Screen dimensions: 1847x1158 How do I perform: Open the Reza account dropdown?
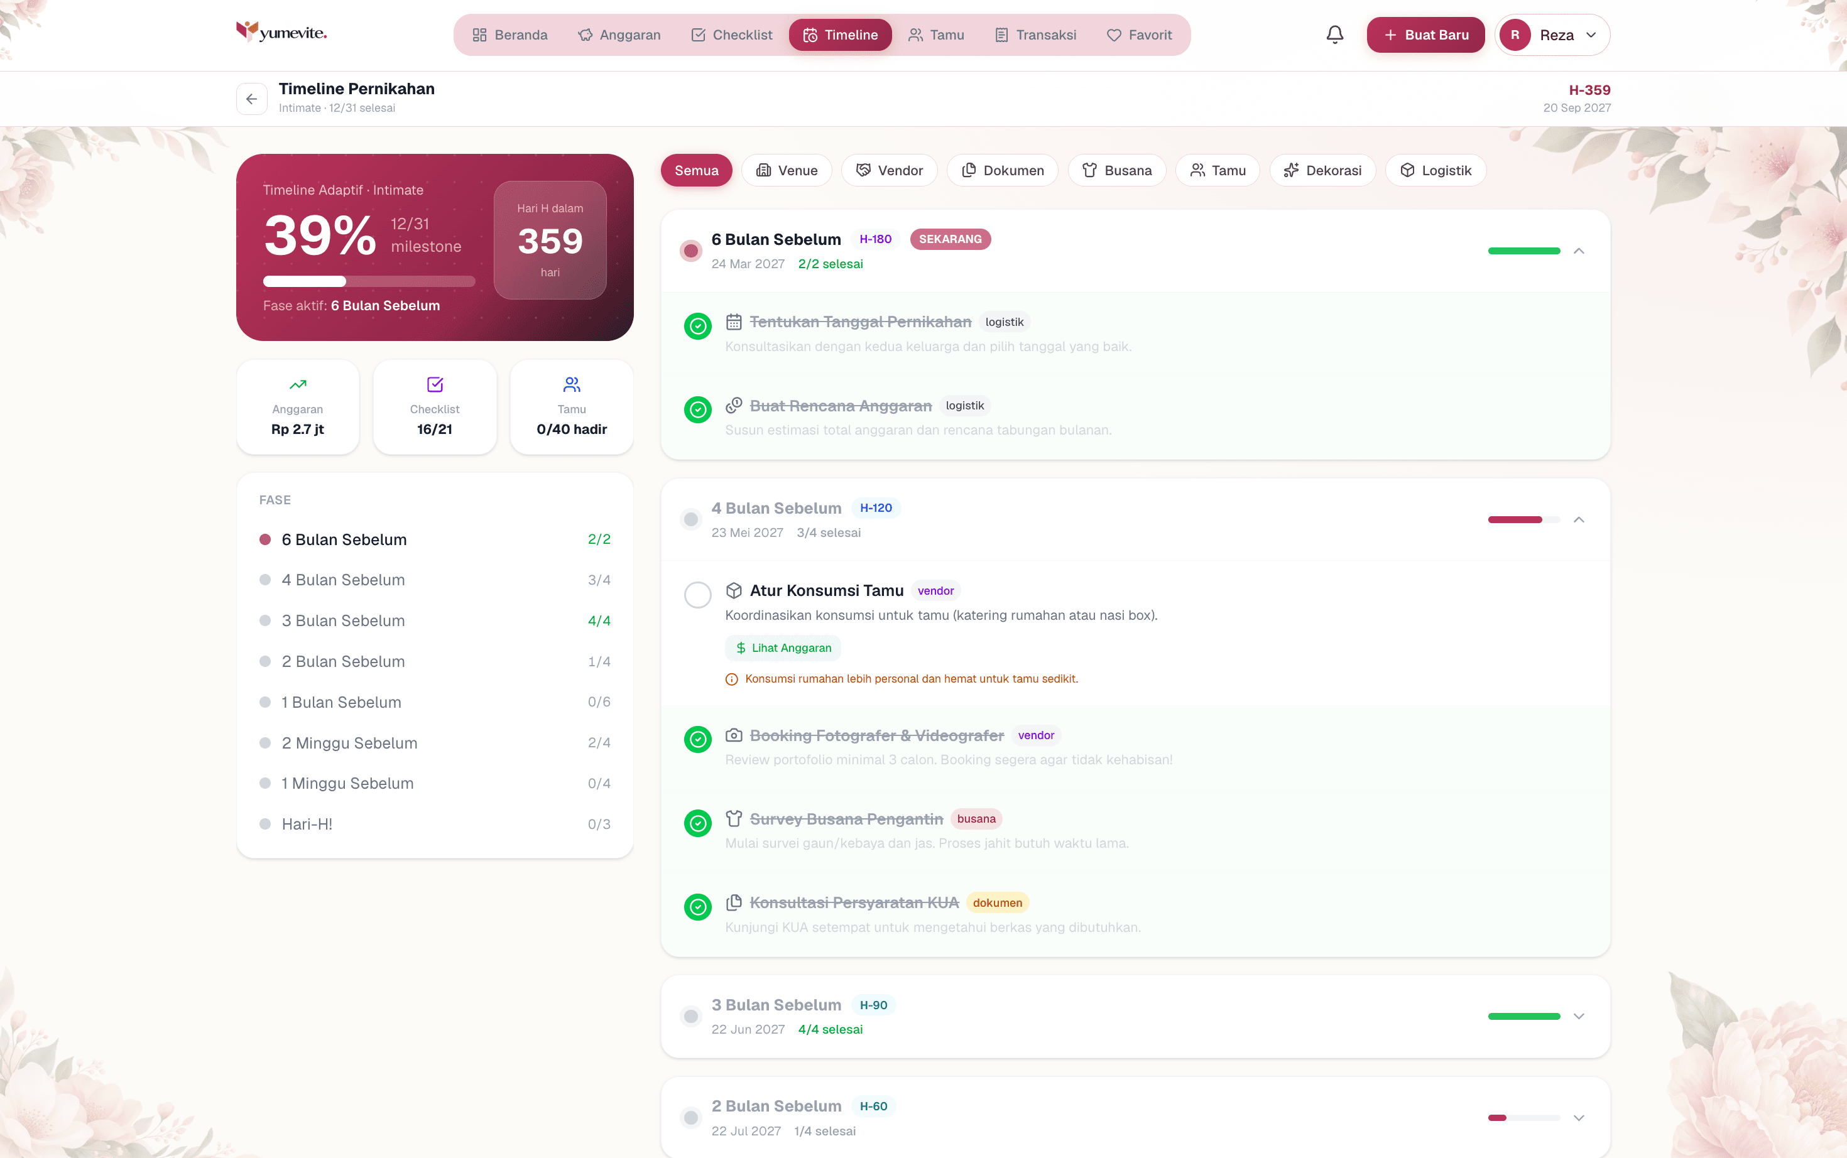point(1552,35)
